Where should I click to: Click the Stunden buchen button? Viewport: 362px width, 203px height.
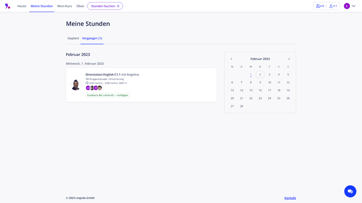point(105,6)
